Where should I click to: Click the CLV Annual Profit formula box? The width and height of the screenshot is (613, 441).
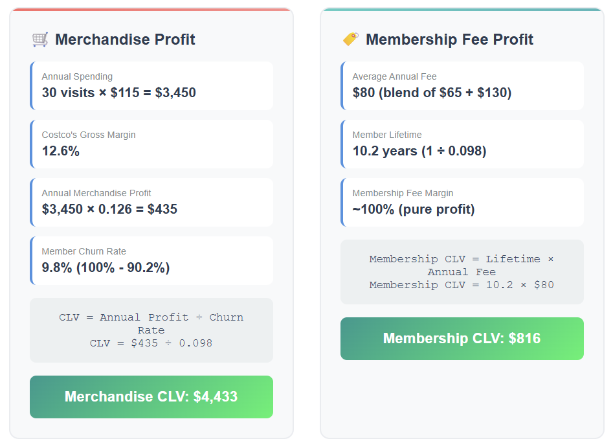(151, 330)
